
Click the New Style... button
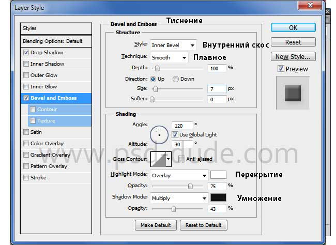coord(293,56)
